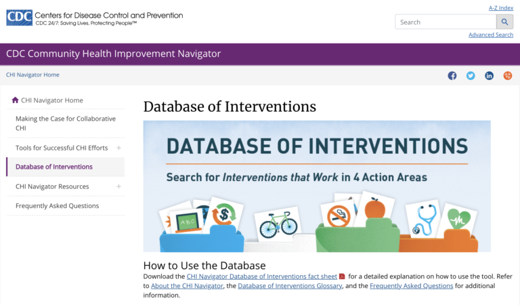Click the CDC logo in header
The image size is (520, 305).
[x=18, y=18]
